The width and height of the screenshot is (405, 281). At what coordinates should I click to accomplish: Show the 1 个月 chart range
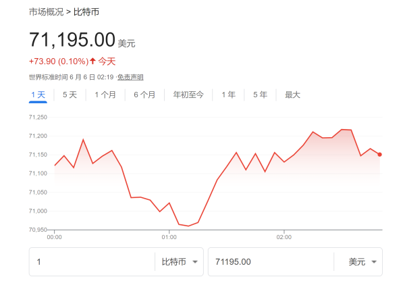pyautogui.click(x=105, y=95)
